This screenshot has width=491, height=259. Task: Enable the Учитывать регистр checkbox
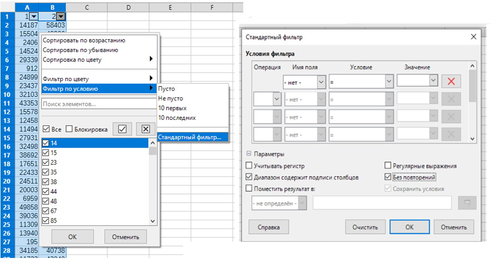click(x=249, y=166)
